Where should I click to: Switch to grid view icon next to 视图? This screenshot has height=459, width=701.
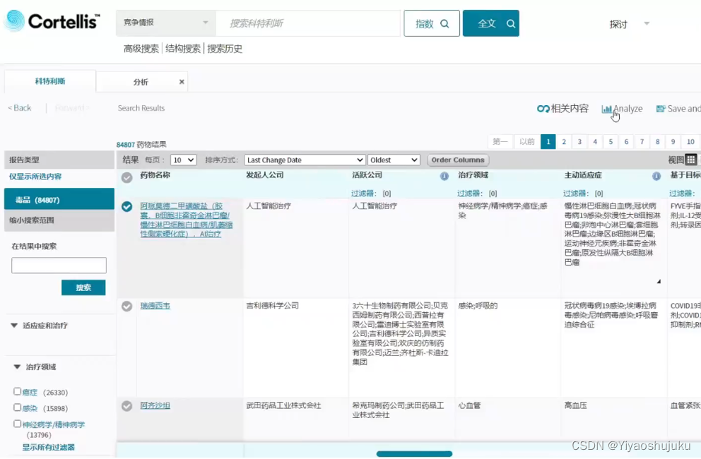click(690, 160)
